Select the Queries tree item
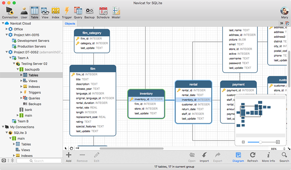291x170 pixels. tap(34, 98)
